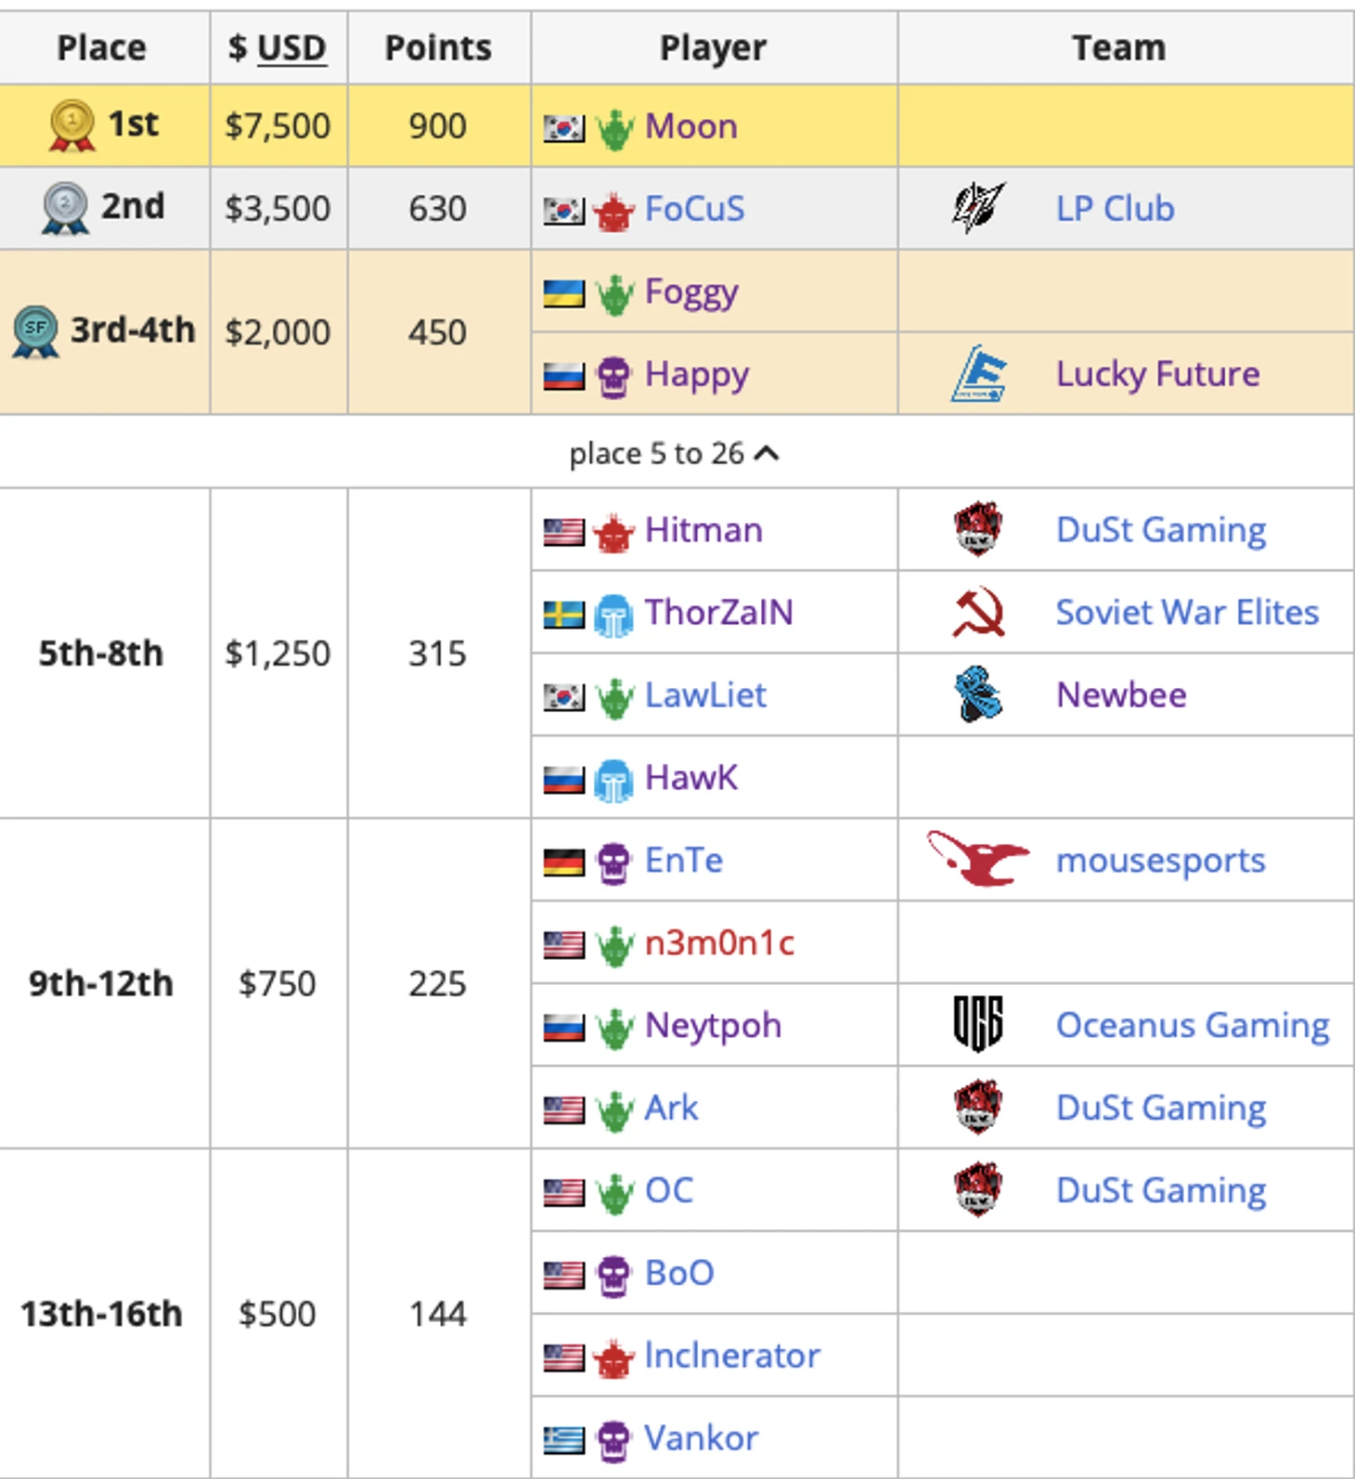Click the Human race icon beside ThorZaIN
Image resolution: width=1355 pixels, height=1479 pixels.
613,615
